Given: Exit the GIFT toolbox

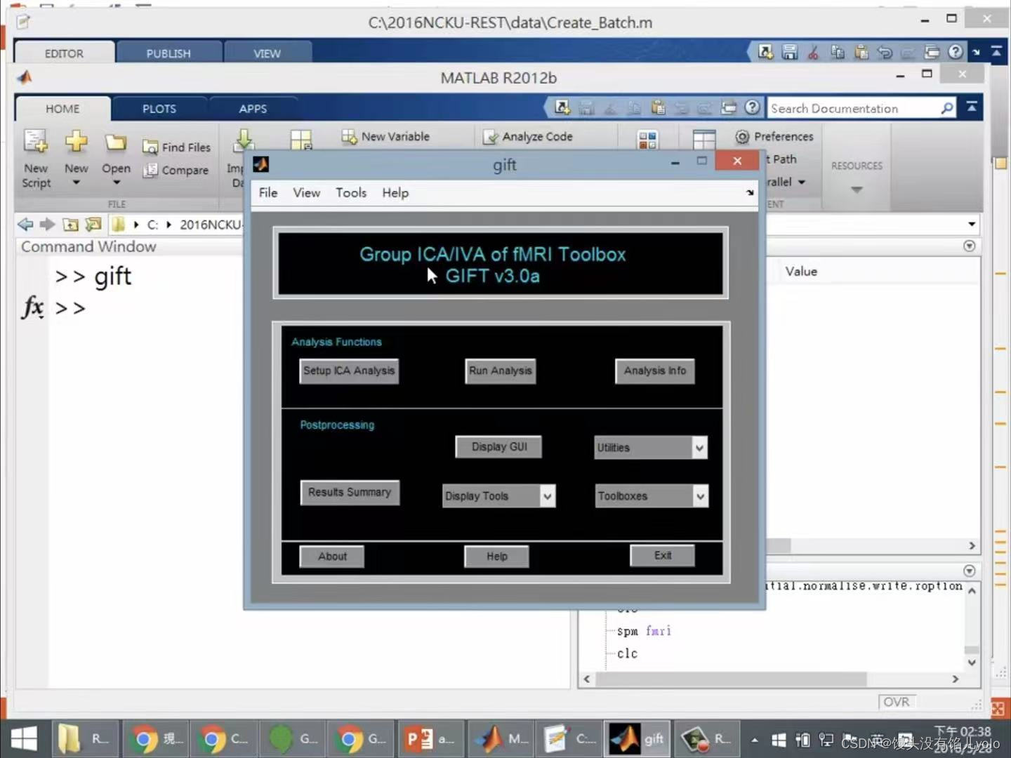Looking at the screenshot, I should (x=663, y=555).
